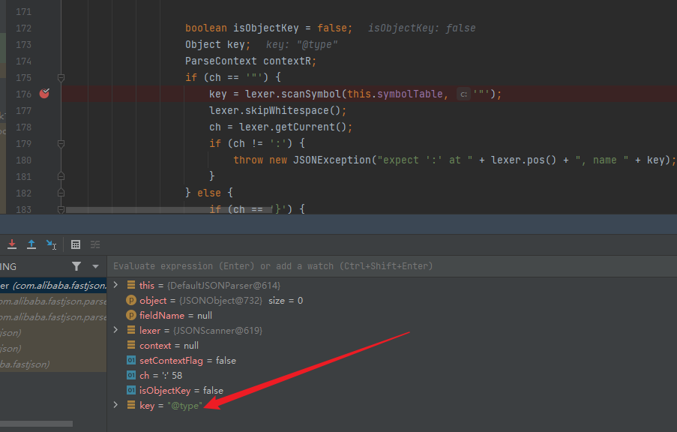The width and height of the screenshot is (677, 432).
Task: Click 'skipWhitespace' on line 177
Action: [x=287, y=110]
